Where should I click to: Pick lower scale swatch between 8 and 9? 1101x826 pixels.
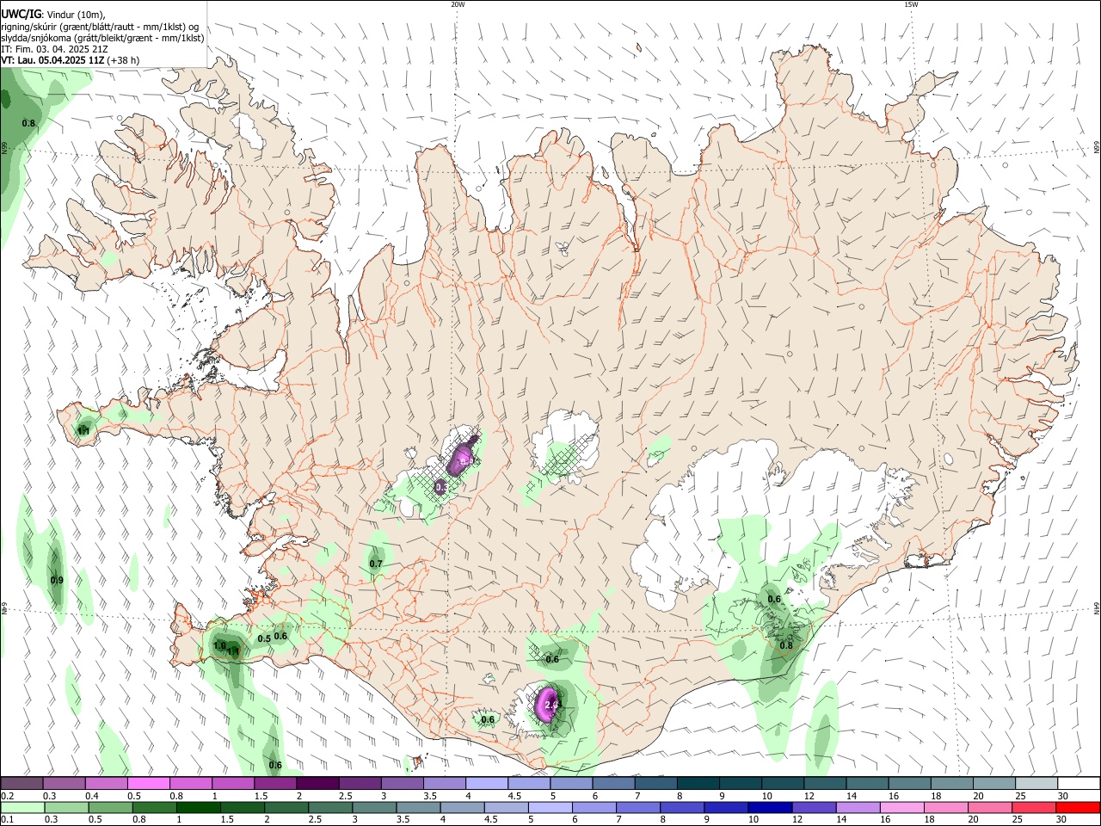(683, 808)
